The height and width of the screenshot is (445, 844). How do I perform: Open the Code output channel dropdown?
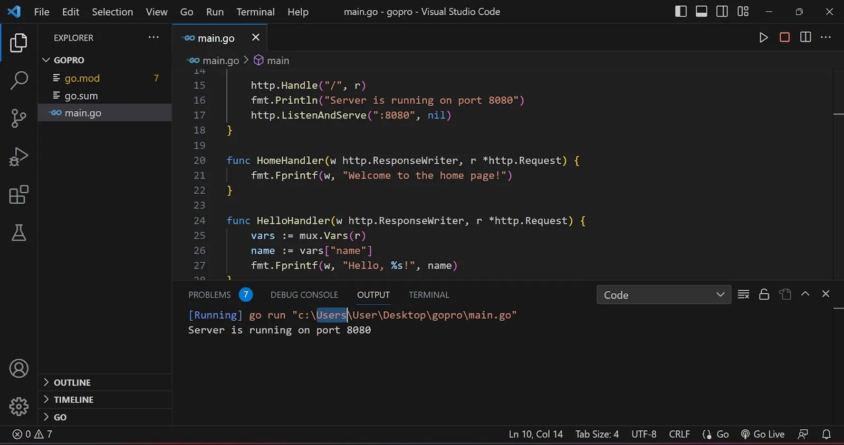(x=664, y=295)
